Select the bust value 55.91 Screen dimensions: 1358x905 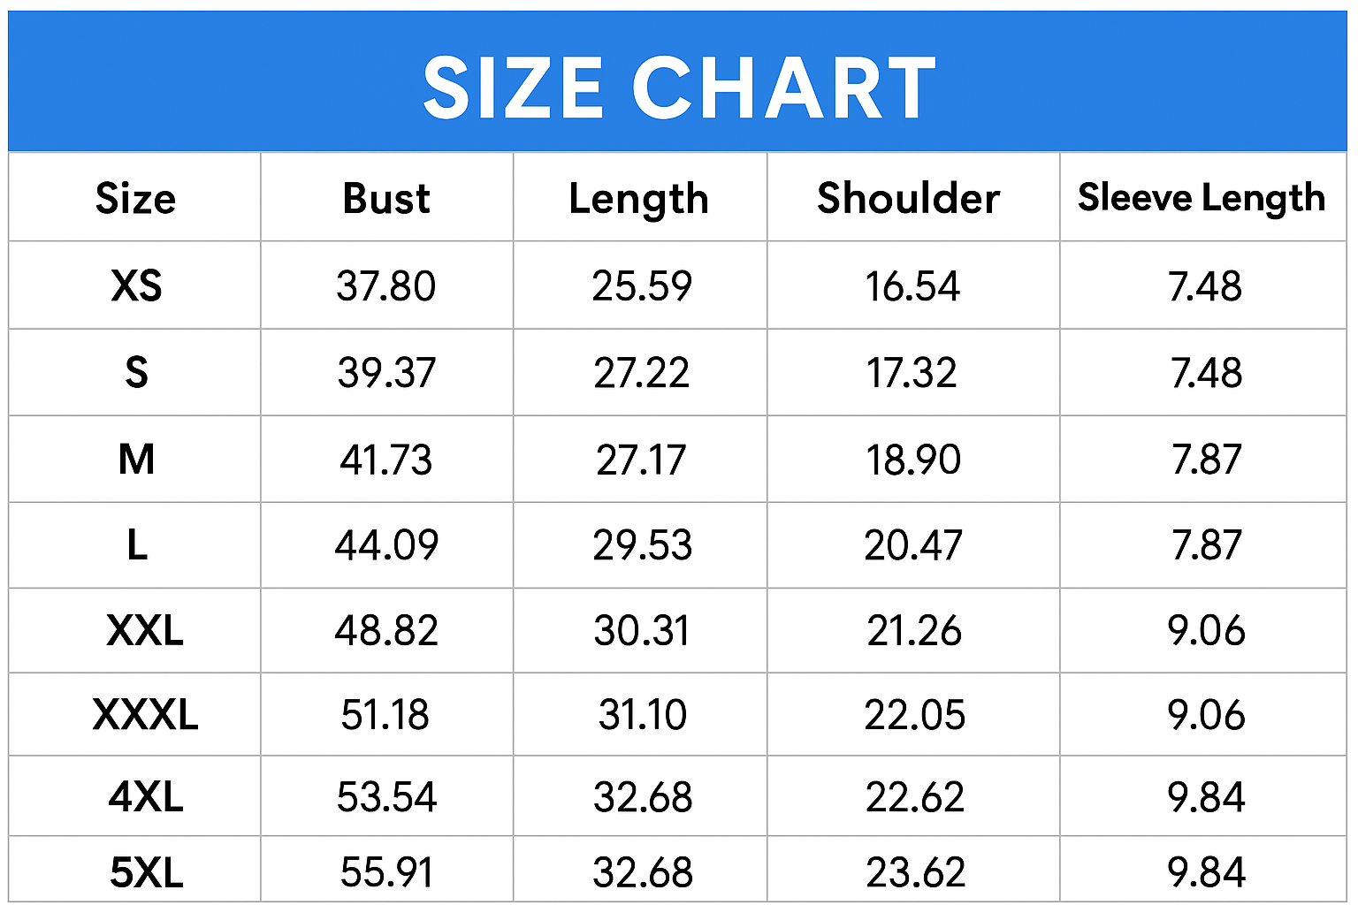(386, 872)
